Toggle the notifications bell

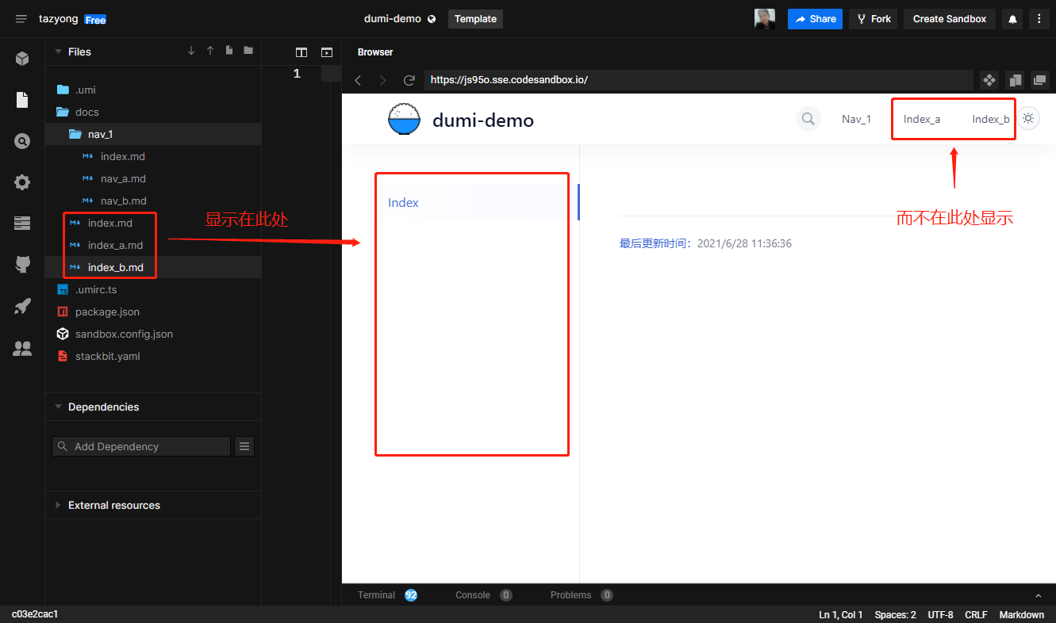click(x=1012, y=18)
